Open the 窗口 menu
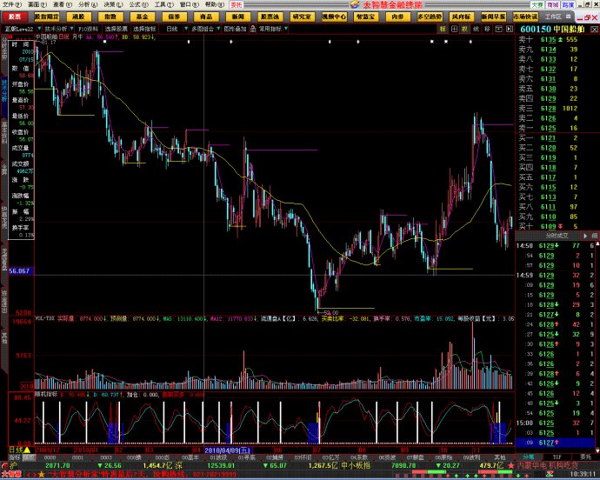Image resolution: width=600 pixels, height=480 pixels. 189,4
